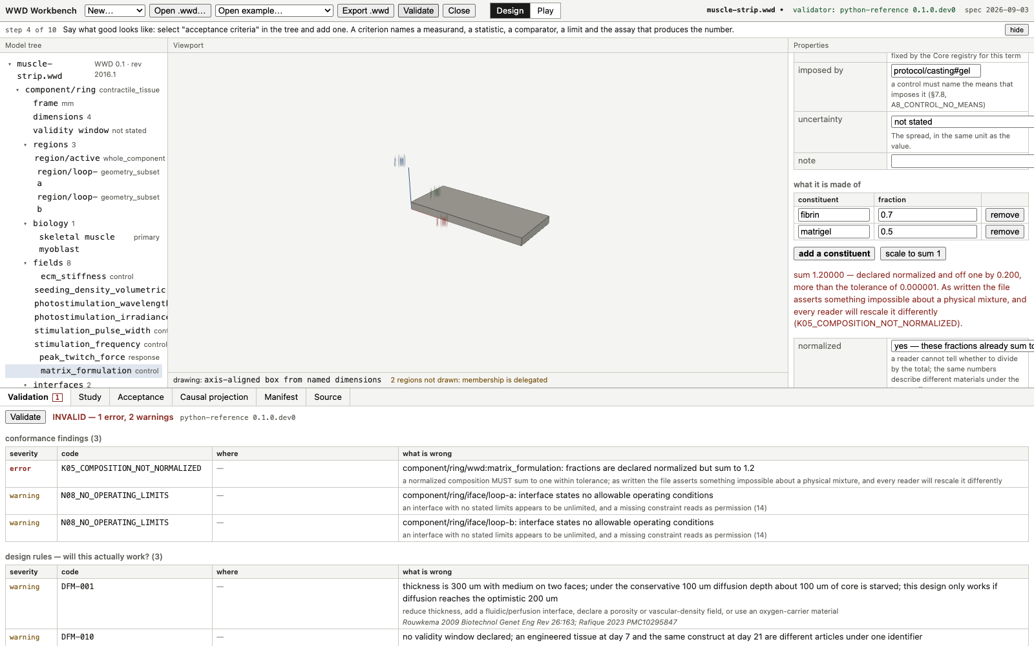Edit the imposed by field

pyautogui.click(x=935, y=71)
